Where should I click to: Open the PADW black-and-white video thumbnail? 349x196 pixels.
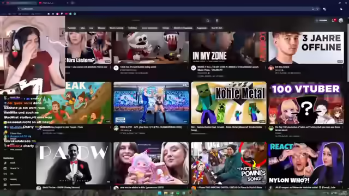tap(74, 163)
